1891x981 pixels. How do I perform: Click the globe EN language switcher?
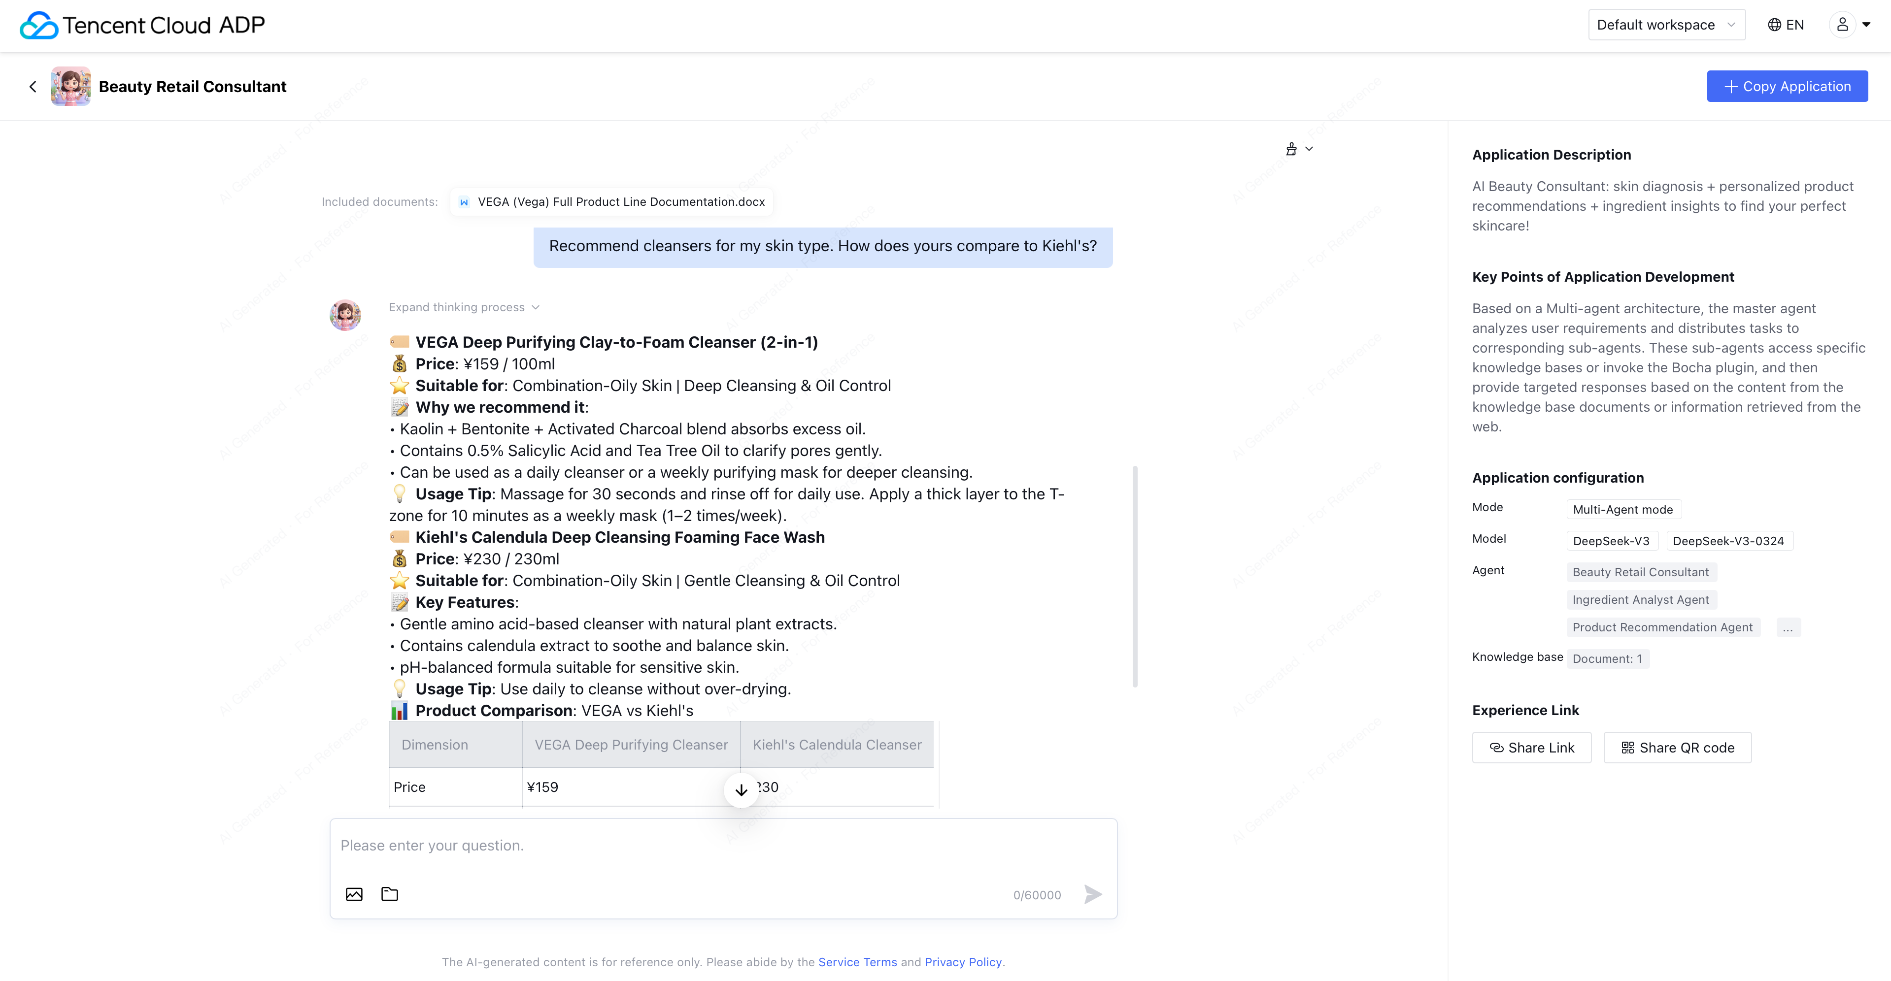pyautogui.click(x=1785, y=25)
